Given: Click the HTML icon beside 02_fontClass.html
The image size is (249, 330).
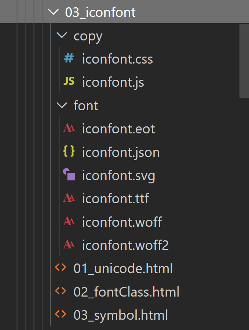Looking at the screenshot, I should 61,292.
